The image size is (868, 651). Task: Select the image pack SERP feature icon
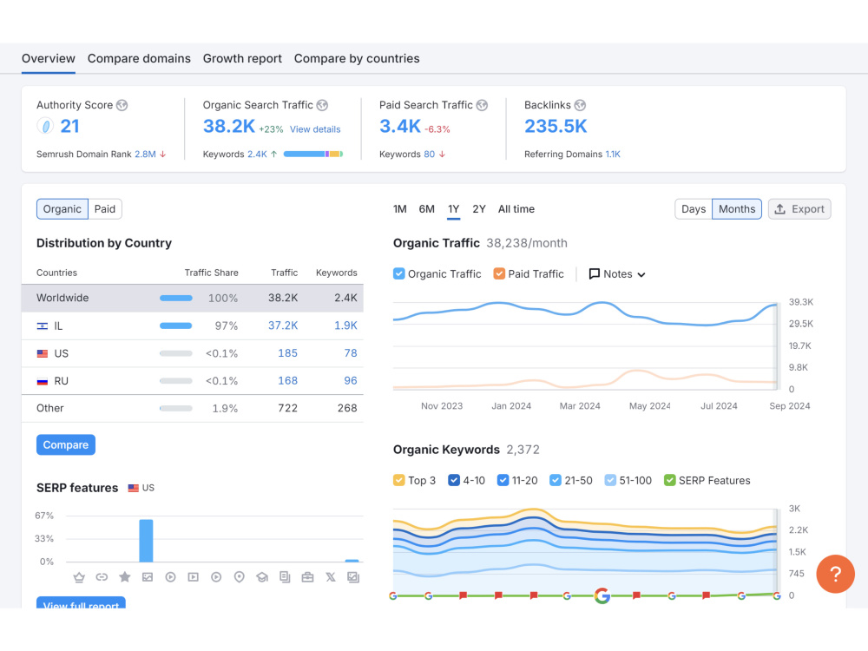pyautogui.click(x=353, y=577)
